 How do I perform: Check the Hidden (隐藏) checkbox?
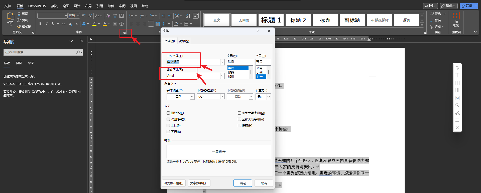[x=239, y=126]
